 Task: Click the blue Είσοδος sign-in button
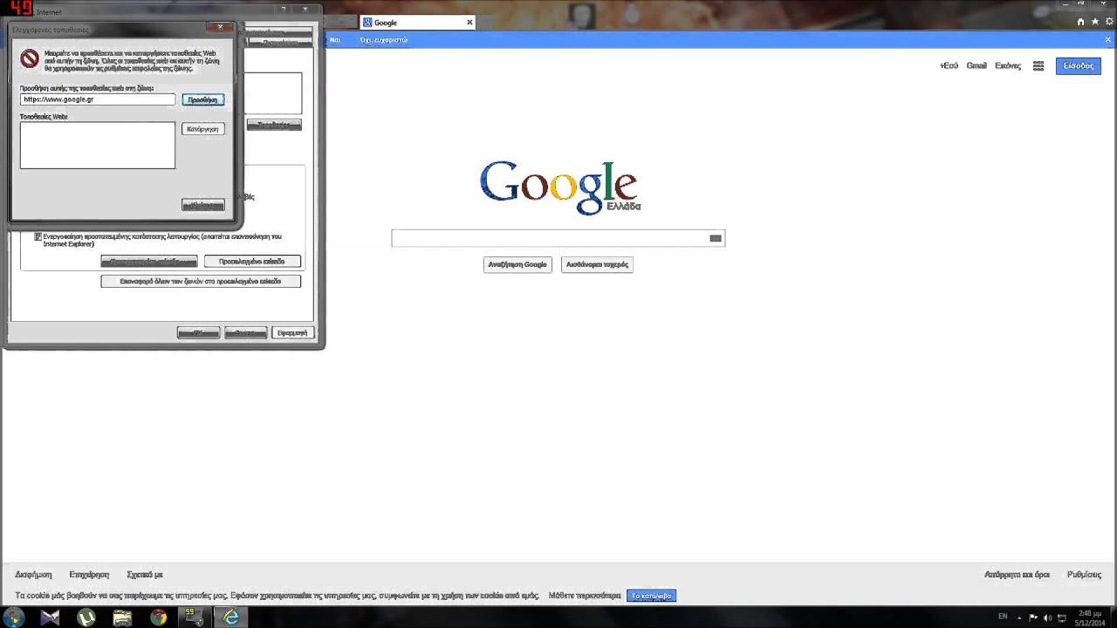pos(1079,65)
